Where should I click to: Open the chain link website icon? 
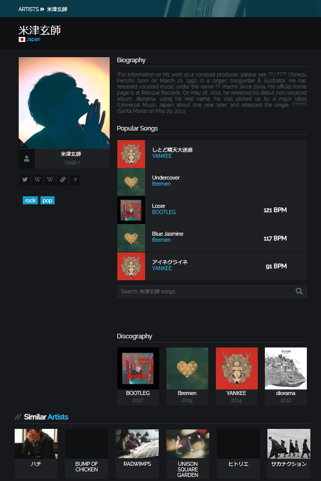click(x=63, y=180)
